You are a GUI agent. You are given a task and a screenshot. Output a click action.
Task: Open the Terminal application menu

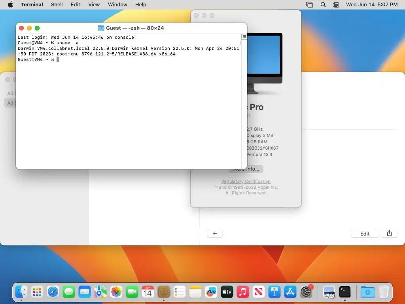coord(32,5)
